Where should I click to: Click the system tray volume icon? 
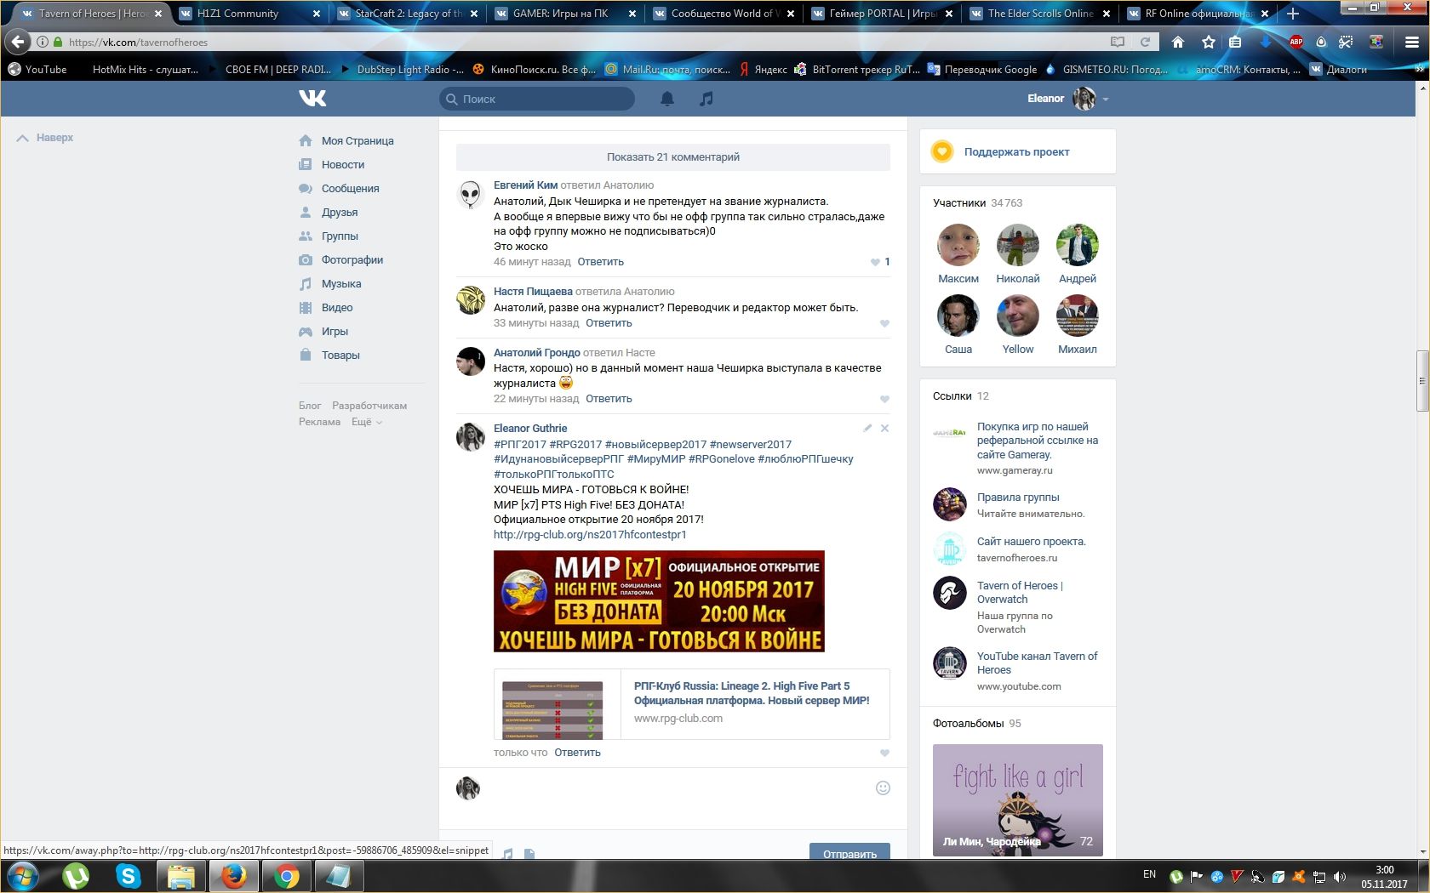pyautogui.click(x=1340, y=877)
